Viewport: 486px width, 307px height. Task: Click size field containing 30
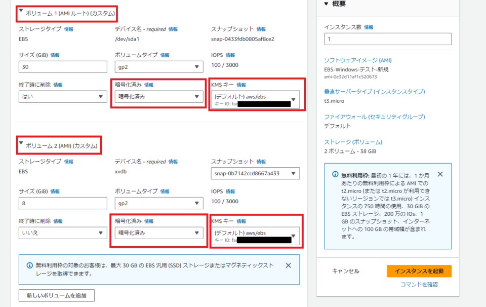tap(63, 67)
